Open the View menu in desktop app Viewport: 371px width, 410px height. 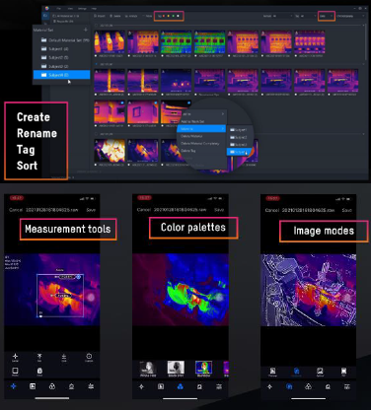tap(71, 9)
